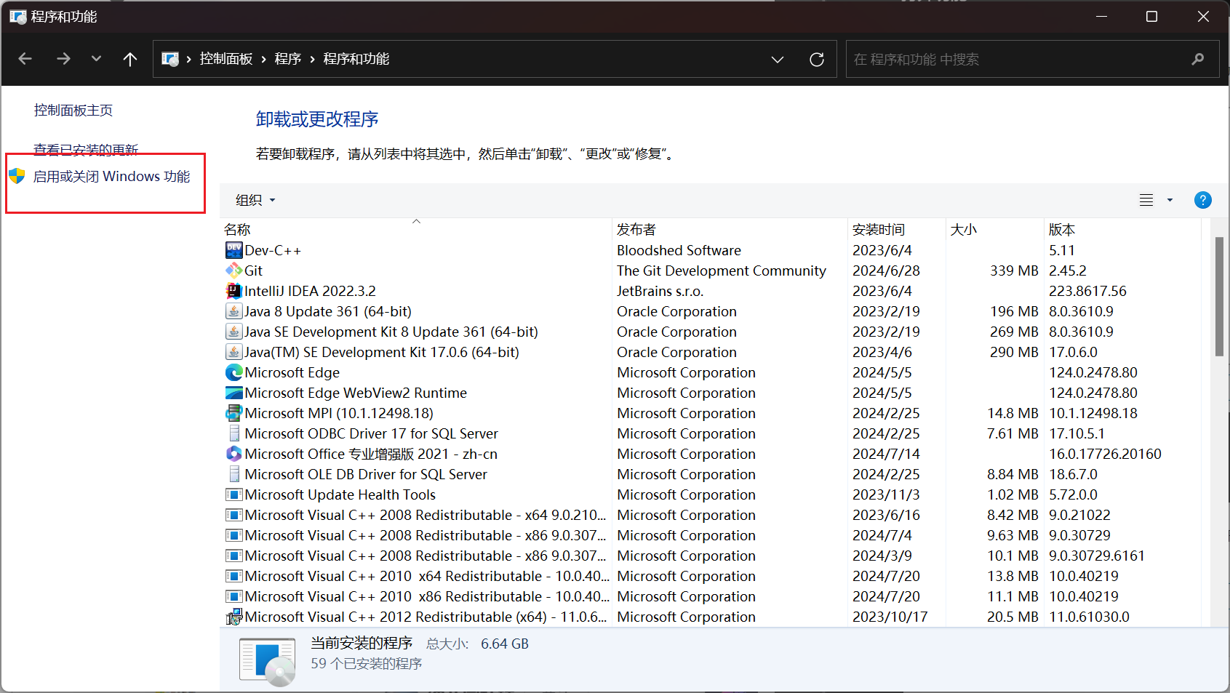
Task: Open 程序 breadcrumb
Action: tap(288, 59)
